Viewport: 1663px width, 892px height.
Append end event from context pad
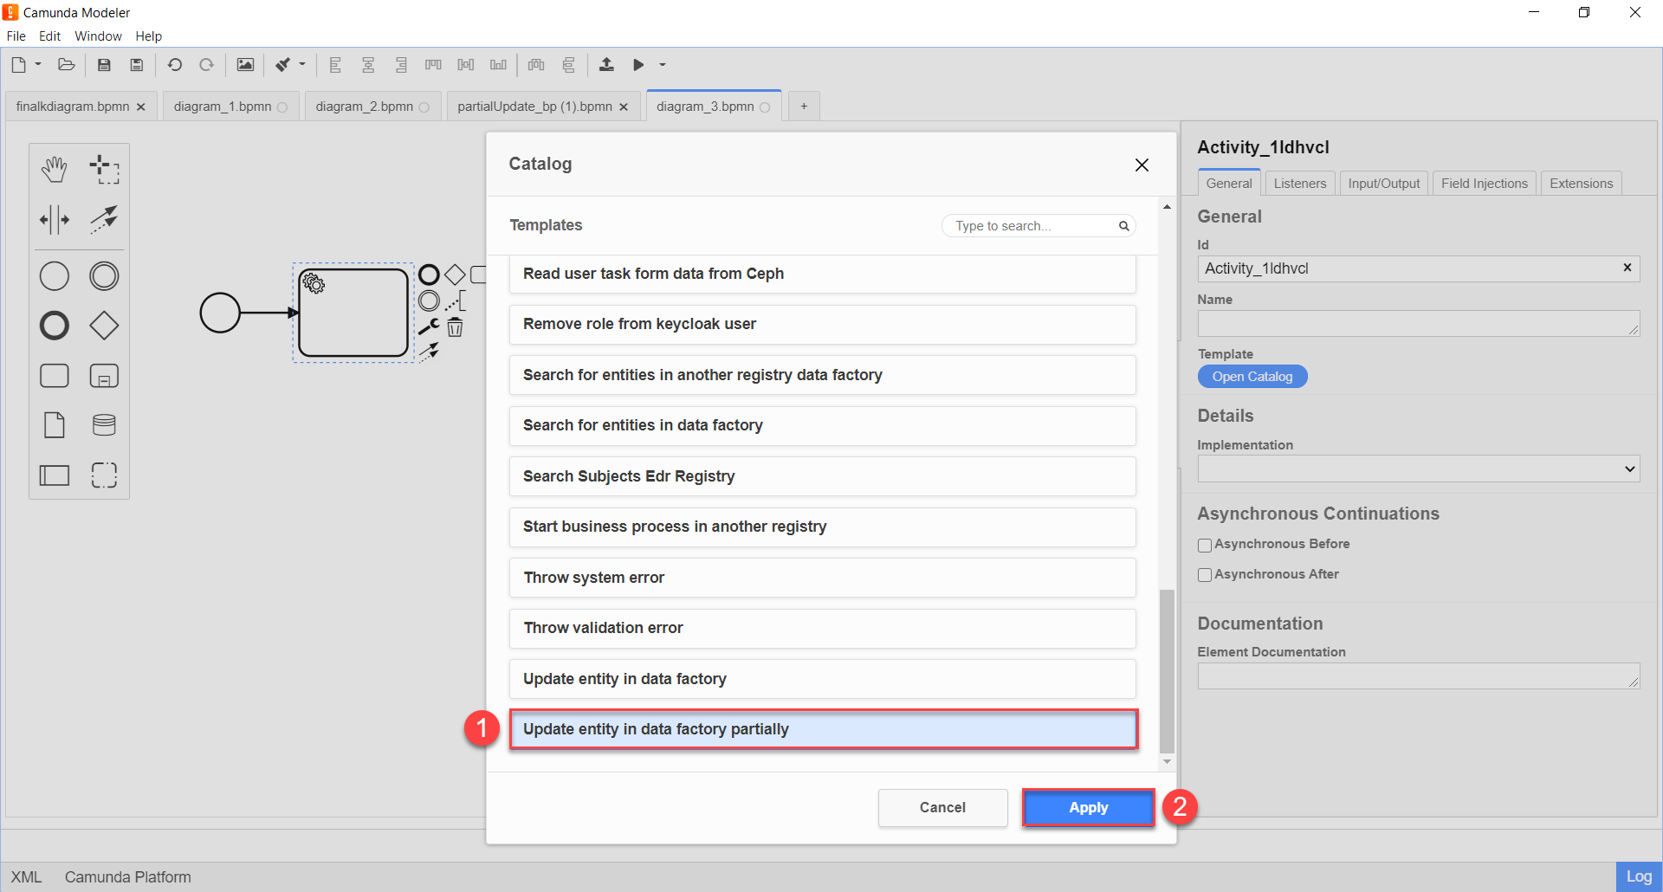point(429,275)
